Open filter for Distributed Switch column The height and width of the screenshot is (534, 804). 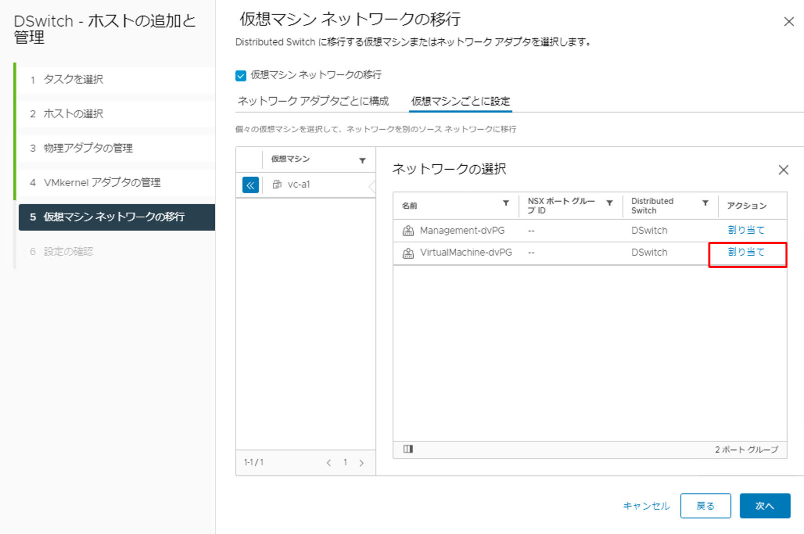coord(705,203)
